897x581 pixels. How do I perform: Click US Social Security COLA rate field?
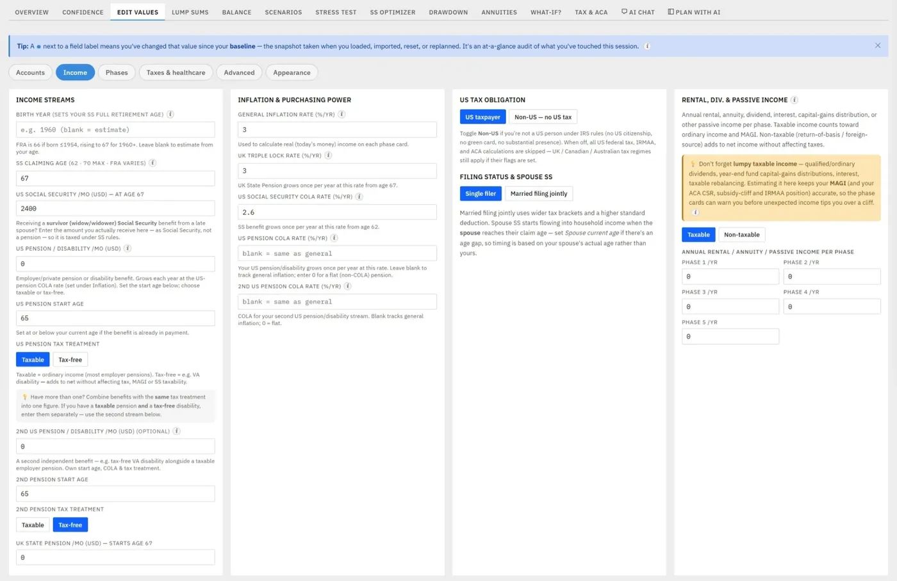(337, 212)
